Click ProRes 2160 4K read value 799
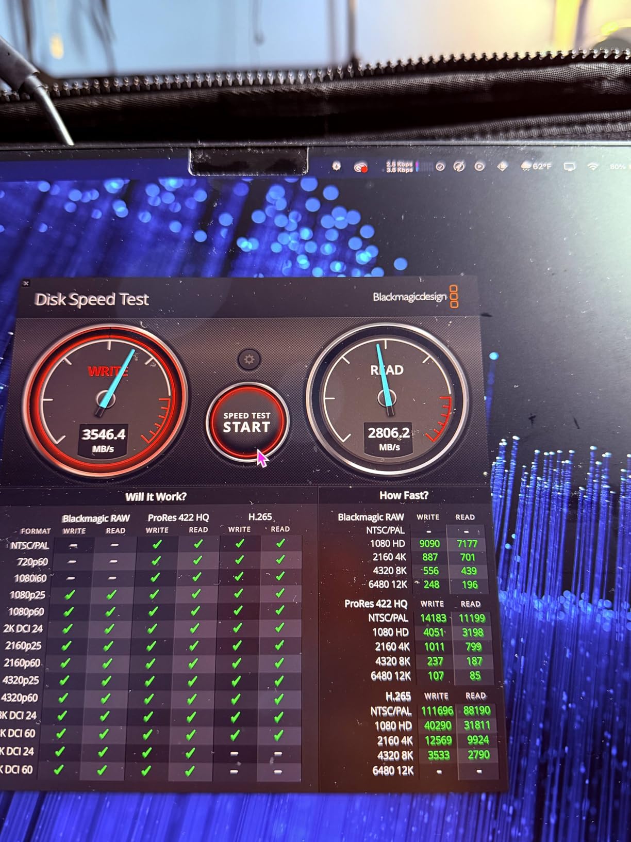Viewport: 631px width, 842px height. click(x=473, y=647)
